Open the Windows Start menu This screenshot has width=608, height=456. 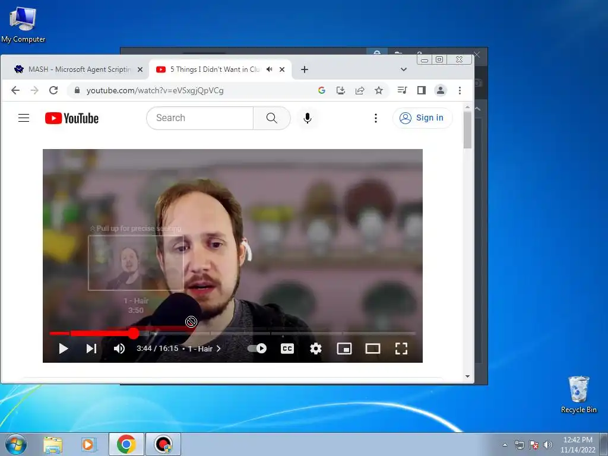[16, 444]
